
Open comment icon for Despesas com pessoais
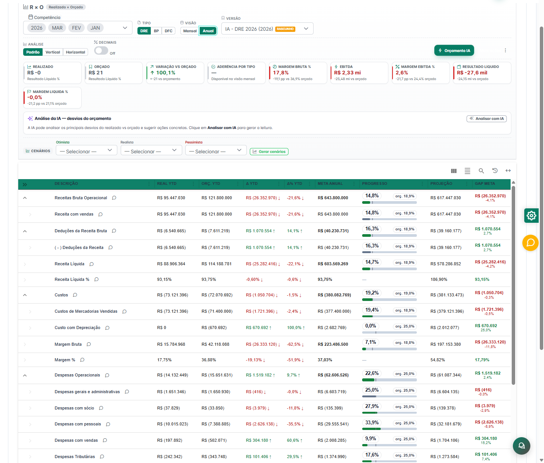(x=108, y=424)
